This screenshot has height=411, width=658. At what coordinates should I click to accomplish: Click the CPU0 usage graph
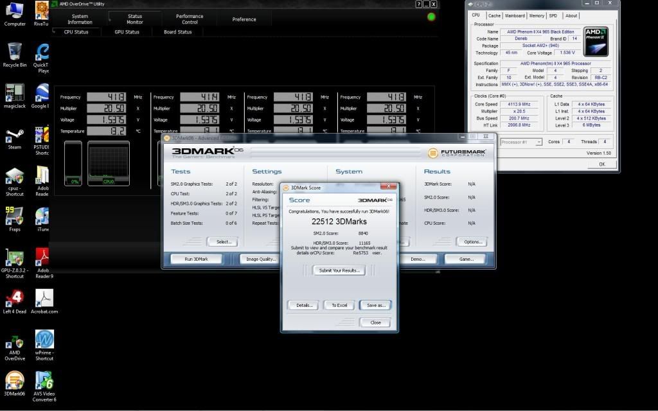[109, 164]
